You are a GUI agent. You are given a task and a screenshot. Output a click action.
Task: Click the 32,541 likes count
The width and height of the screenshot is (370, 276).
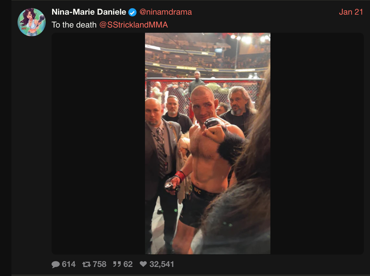click(162, 265)
